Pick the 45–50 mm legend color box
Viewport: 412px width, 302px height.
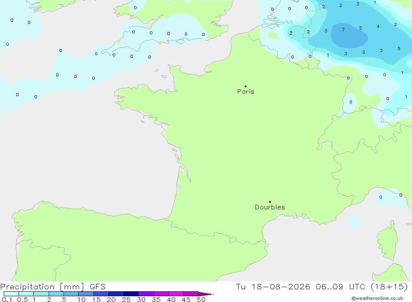[191, 294]
